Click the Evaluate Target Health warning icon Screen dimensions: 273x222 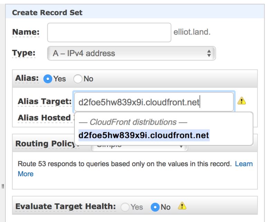(182, 206)
